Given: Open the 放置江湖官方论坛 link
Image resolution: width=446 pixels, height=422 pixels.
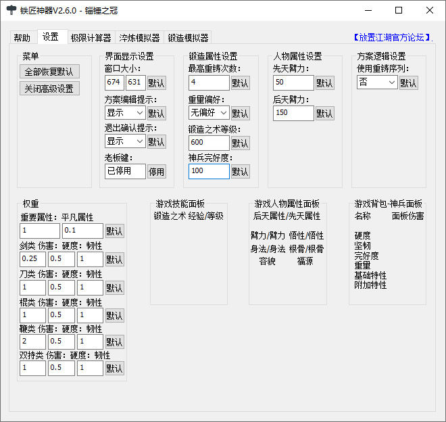Looking at the screenshot, I should coord(392,37).
